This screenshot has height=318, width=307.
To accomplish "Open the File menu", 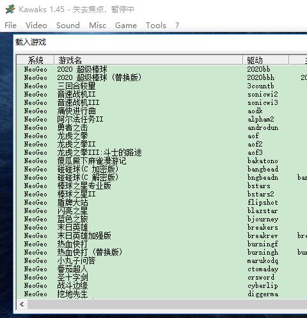I will coord(11,26).
